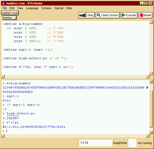Click the numbers.scm filename button

pyautogui.click(x=10, y=13)
